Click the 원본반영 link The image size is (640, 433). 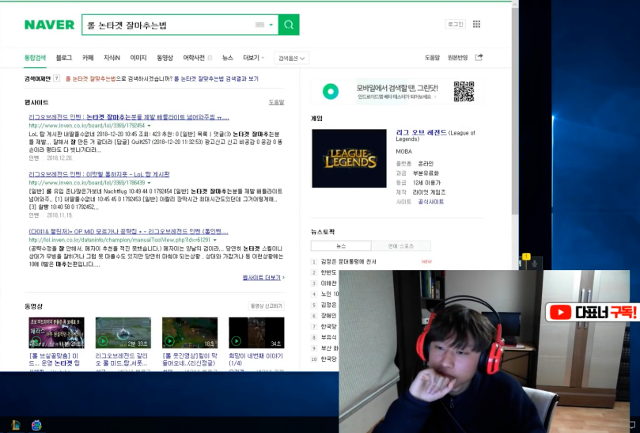click(x=457, y=58)
